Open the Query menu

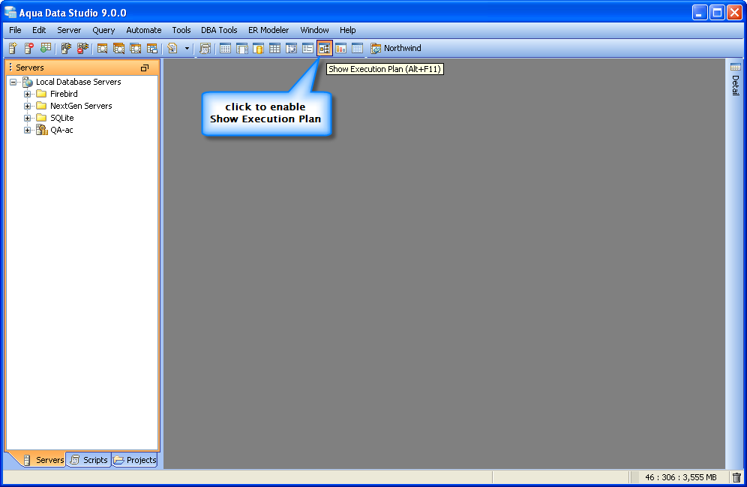[103, 30]
